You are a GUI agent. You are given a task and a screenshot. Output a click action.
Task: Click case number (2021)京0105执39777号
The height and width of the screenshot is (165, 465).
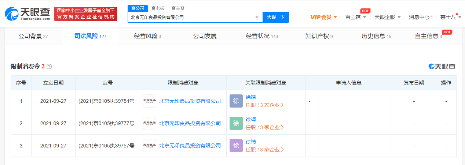[106, 124]
